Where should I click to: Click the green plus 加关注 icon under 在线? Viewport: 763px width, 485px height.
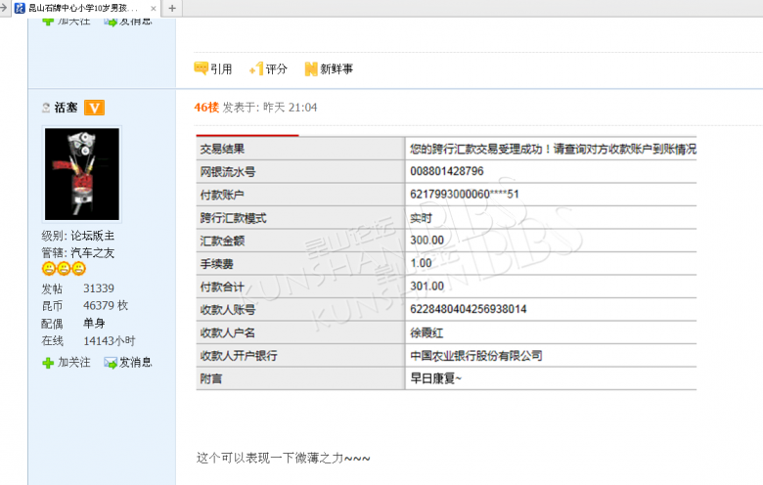click(x=48, y=363)
